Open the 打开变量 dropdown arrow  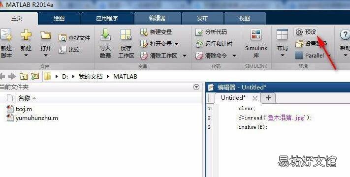[x=177, y=44]
